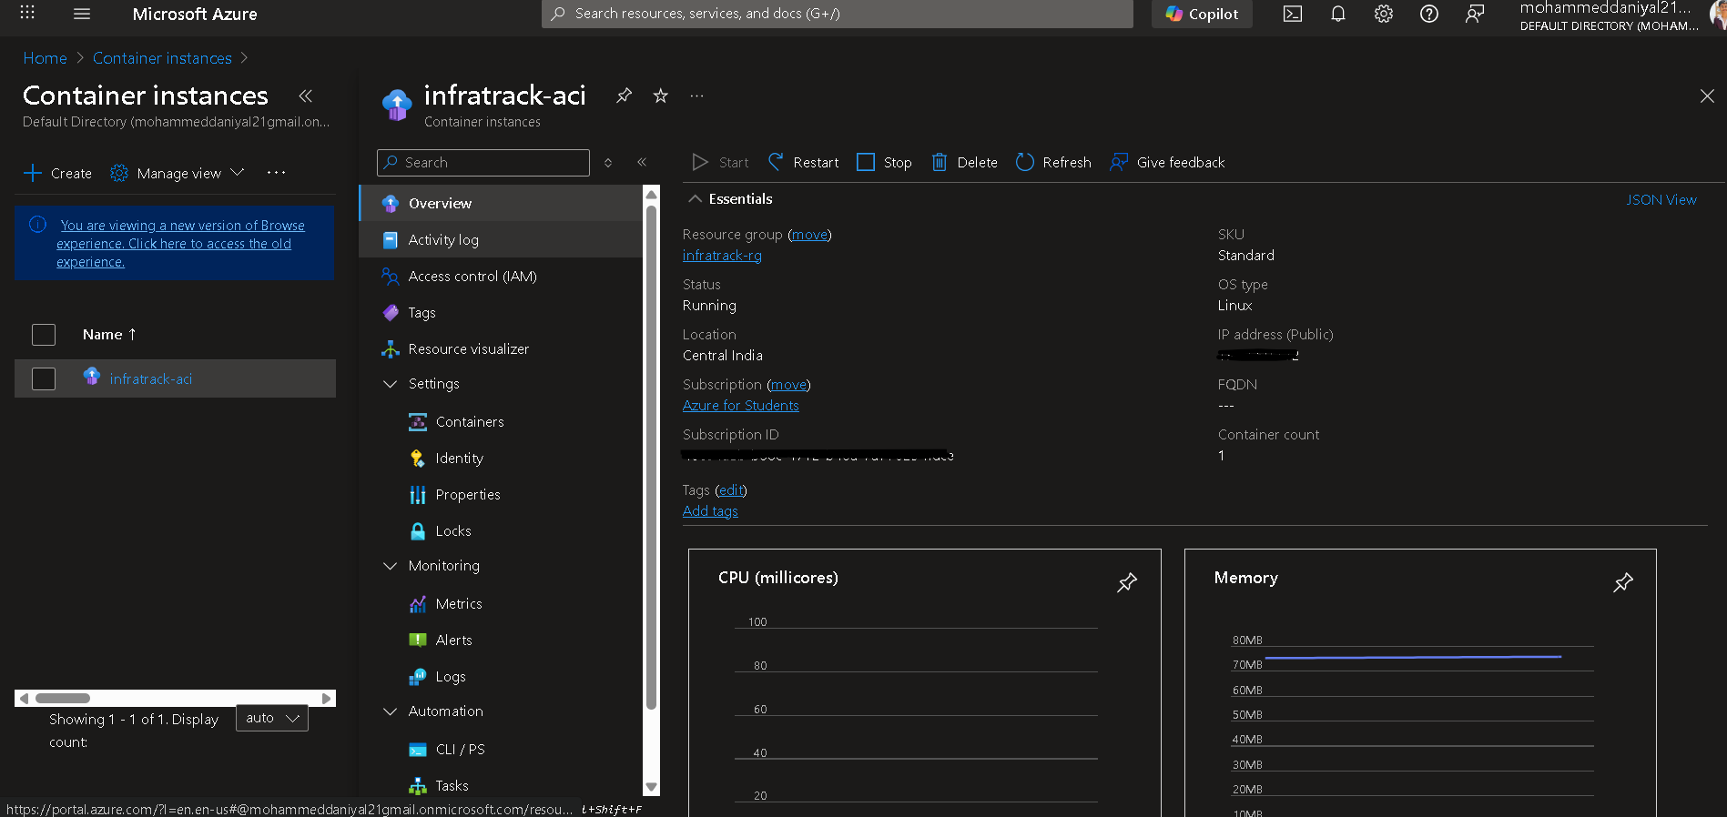1727x817 pixels.
Task: Sort list by Name column
Action: [x=109, y=335]
